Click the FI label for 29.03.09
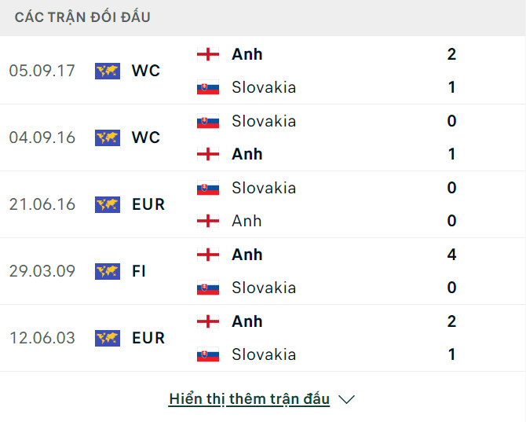Image resolution: width=526 pixels, height=422 pixels. [139, 271]
